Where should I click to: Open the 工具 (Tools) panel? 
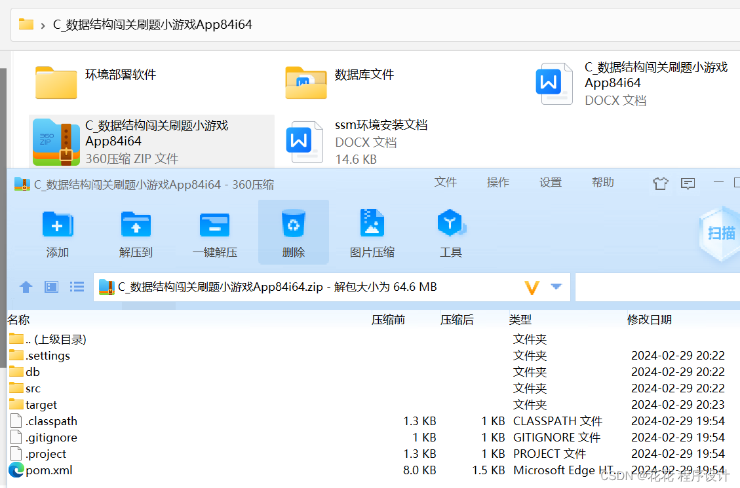451,232
